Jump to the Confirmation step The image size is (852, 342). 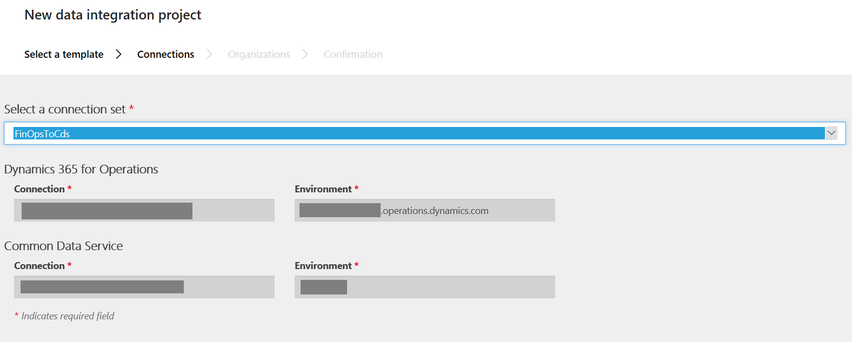click(x=352, y=55)
